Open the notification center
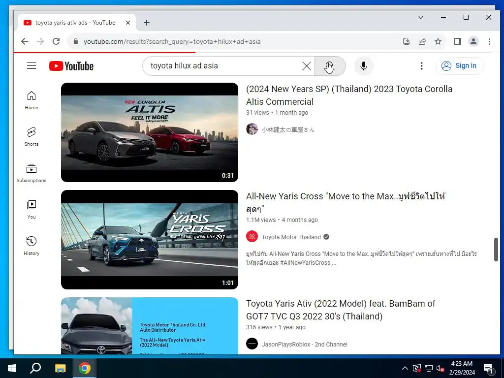The image size is (504, 378). (x=488, y=368)
